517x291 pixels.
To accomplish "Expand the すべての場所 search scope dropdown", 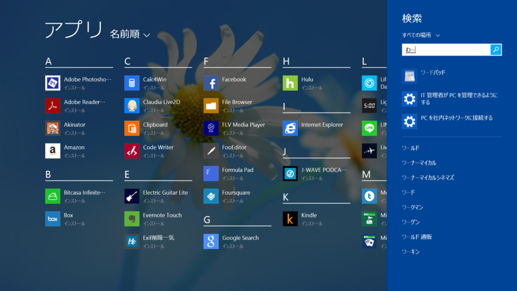I will click(x=421, y=35).
